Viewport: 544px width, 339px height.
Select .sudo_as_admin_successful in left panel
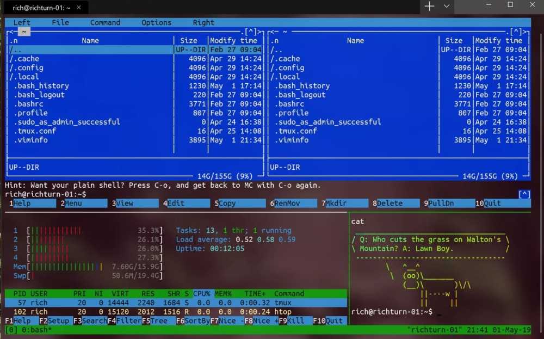[135, 122]
